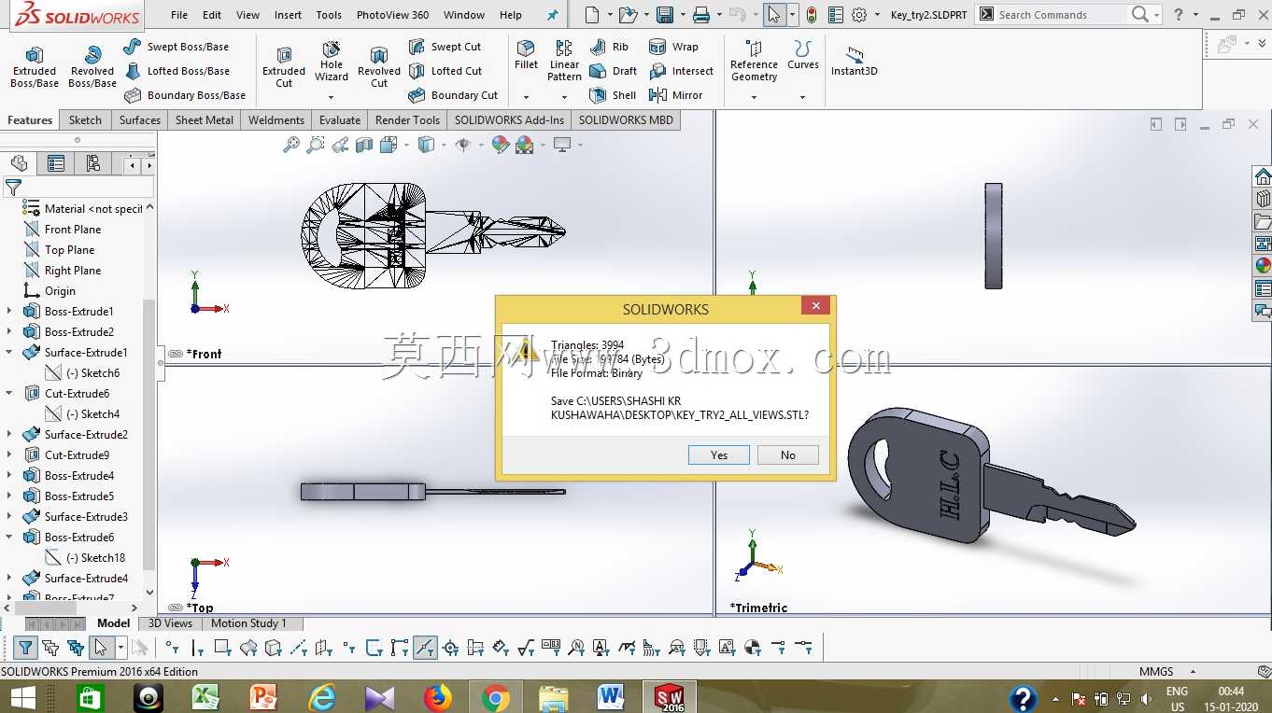The height and width of the screenshot is (713, 1272).
Task: Open the Hole Wizard dropdown arrow
Action: (x=331, y=97)
